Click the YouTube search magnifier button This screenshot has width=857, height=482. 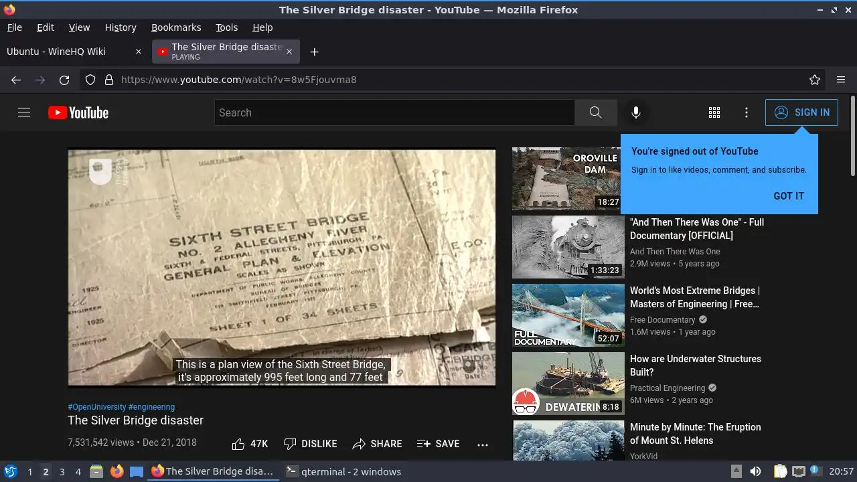point(595,112)
